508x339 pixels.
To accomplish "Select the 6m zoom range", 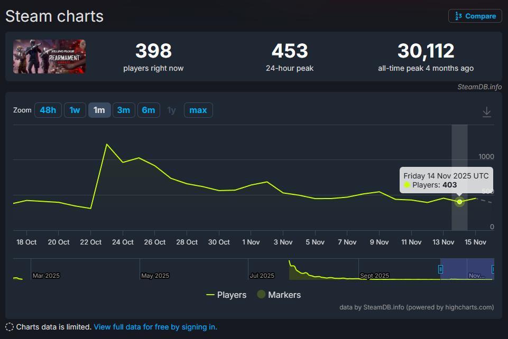I will coord(149,110).
